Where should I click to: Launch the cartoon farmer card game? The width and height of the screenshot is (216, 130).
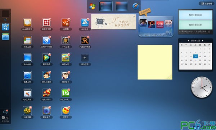(x=46, y=76)
